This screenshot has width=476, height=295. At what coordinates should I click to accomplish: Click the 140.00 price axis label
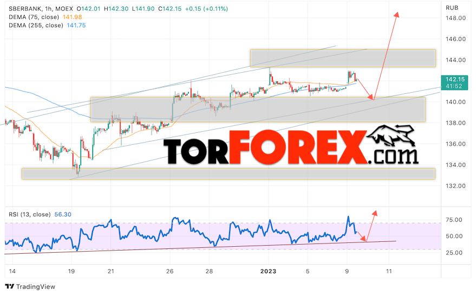455,102
